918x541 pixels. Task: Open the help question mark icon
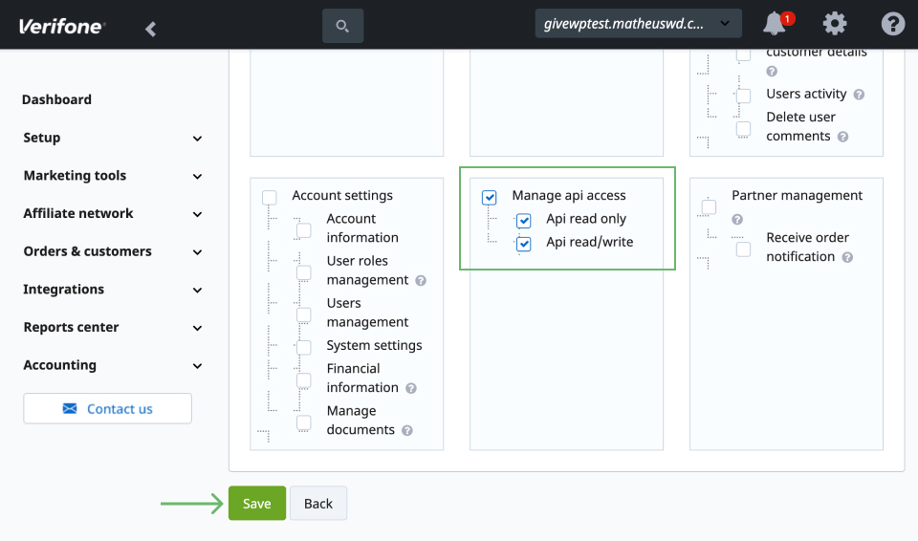893,24
